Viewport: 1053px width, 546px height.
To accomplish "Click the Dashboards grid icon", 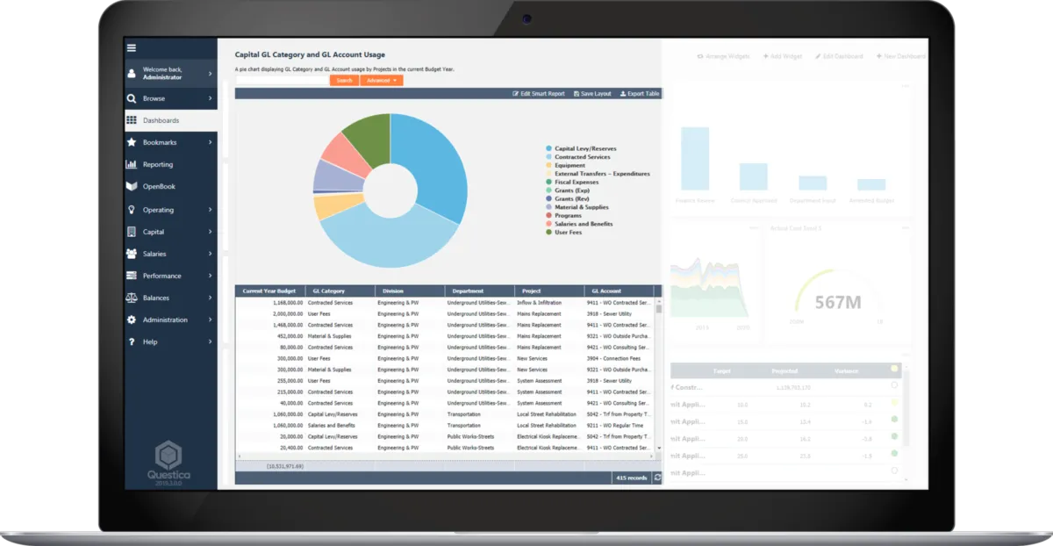I will pyautogui.click(x=132, y=120).
